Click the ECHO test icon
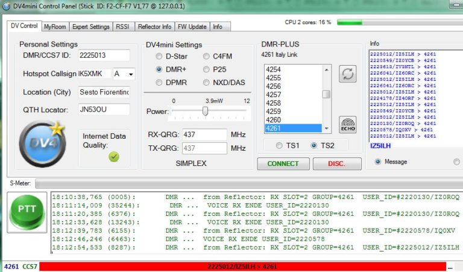This screenshot has height=272, width=463. 347,124
